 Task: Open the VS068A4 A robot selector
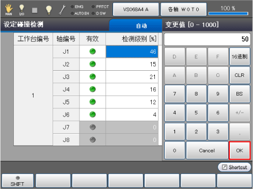[136, 9]
